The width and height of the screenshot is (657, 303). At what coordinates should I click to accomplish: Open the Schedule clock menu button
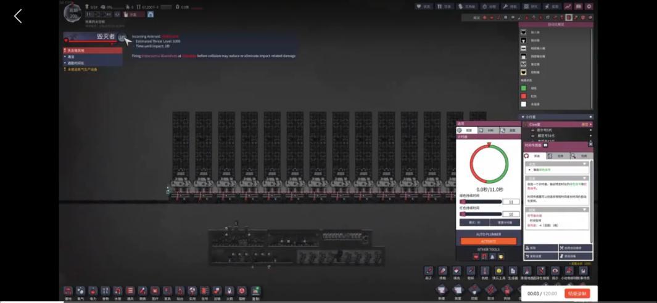coord(489,6)
